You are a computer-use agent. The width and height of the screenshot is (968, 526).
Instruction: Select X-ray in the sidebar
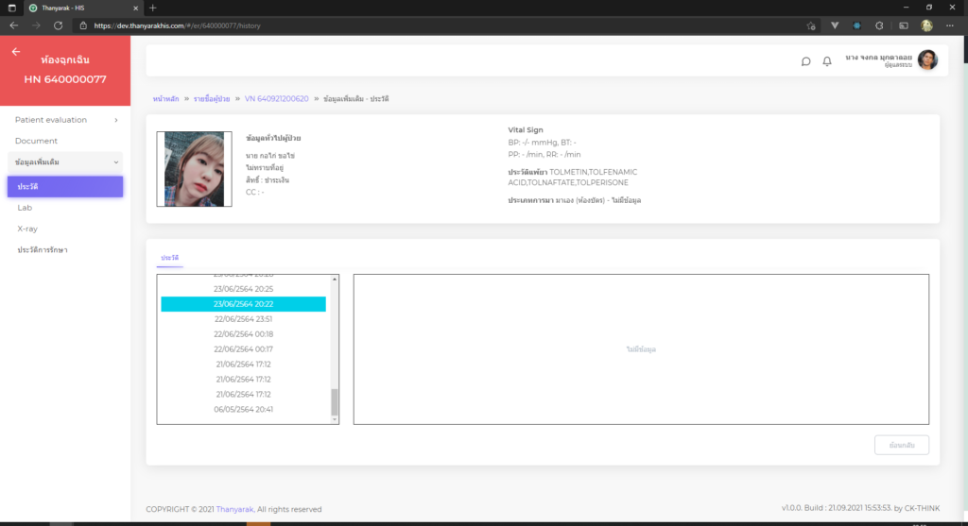[x=27, y=229]
